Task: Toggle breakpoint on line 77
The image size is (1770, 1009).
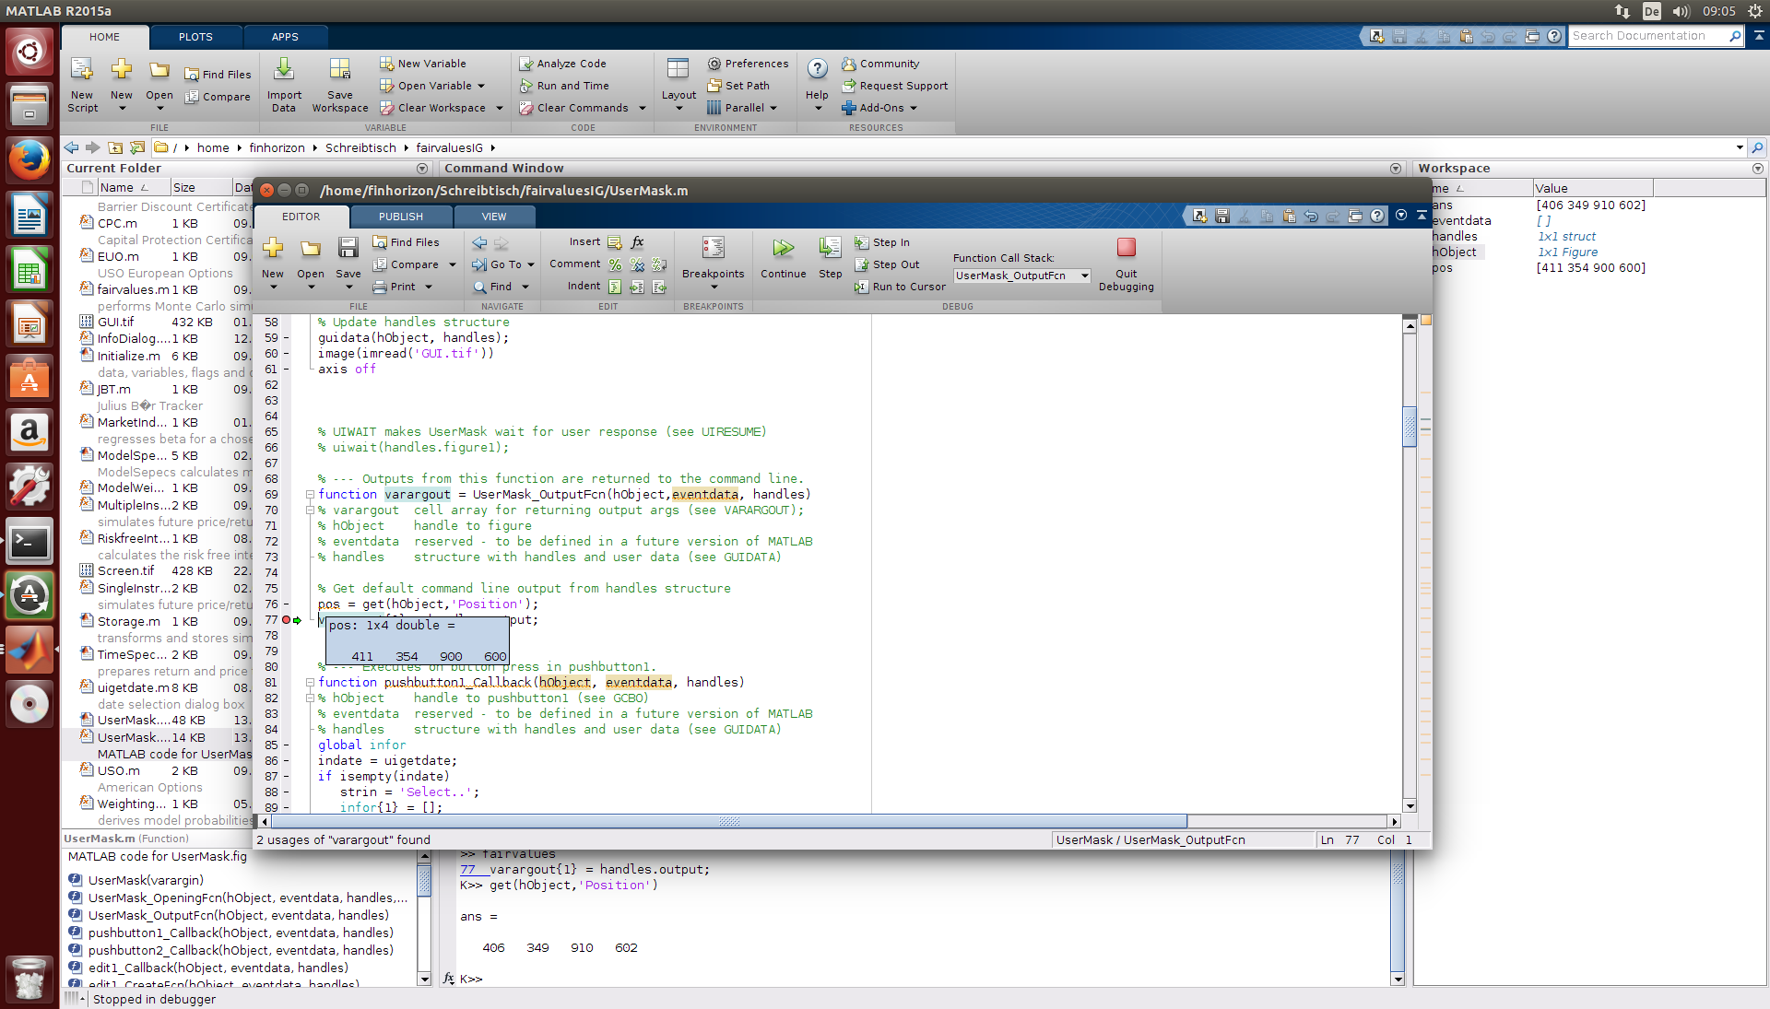Action: click(x=287, y=620)
